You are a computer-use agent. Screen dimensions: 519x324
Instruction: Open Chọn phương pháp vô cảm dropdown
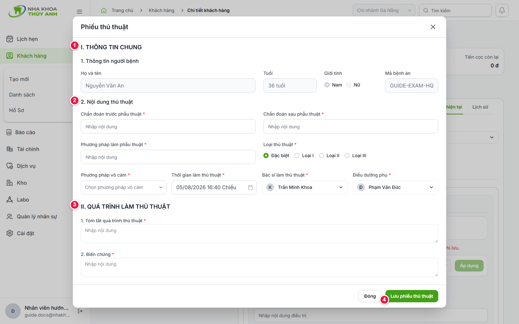[124, 187]
